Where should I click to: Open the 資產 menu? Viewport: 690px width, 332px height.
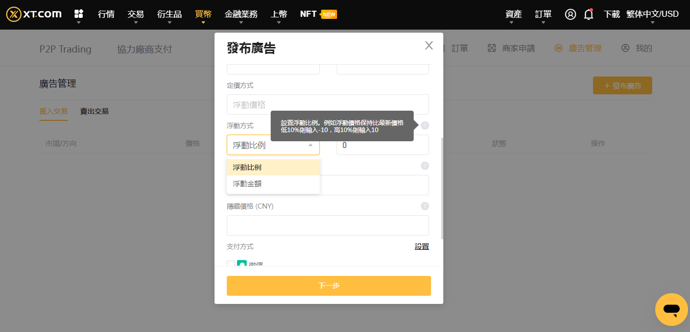coord(514,14)
